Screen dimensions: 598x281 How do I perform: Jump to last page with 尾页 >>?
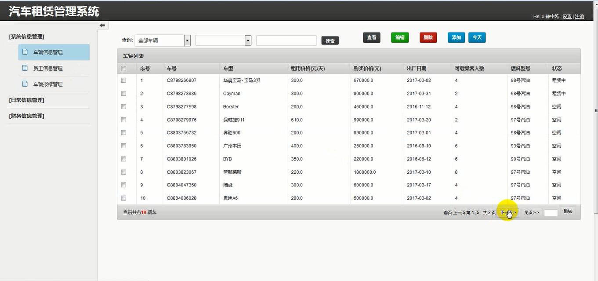click(531, 212)
